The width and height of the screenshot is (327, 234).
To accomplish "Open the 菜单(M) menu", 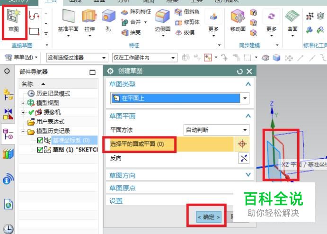I will pyautogui.click(x=21, y=57).
